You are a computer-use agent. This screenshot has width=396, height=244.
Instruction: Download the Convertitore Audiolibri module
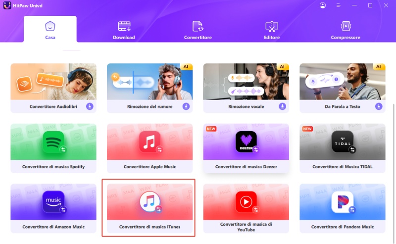pyautogui.click(x=90, y=106)
